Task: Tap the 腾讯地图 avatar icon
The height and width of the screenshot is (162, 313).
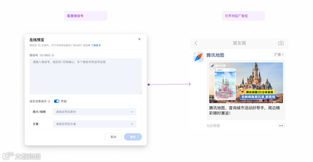Action: (199, 57)
